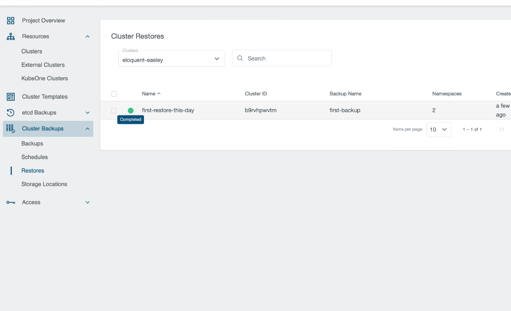Change items per page to another value
Screen dimensions: 511x311
[x=439, y=129]
